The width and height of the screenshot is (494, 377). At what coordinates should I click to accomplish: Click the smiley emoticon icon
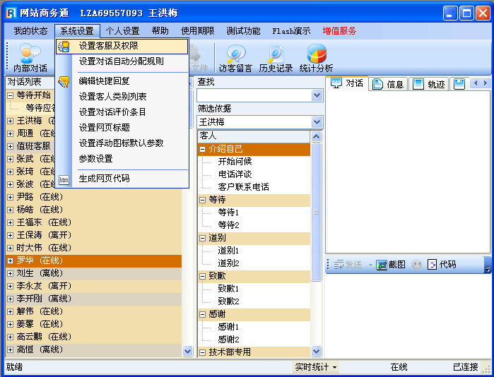417,265
